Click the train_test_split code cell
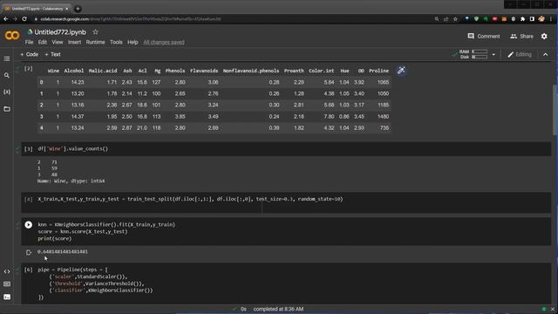558x314 pixels. (286, 202)
